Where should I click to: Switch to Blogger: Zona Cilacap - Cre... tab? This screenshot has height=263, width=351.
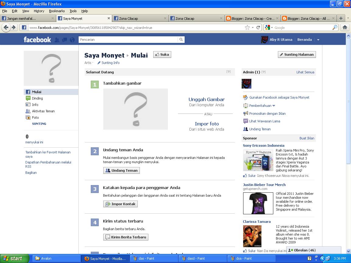pyautogui.click(x=252, y=18)
